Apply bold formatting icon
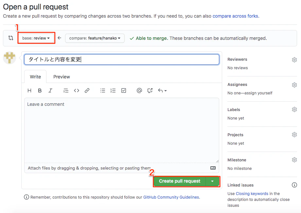Image resolution: width=301 pixels, height=213 pixels. pyautogui.click(x=40, y=90)
